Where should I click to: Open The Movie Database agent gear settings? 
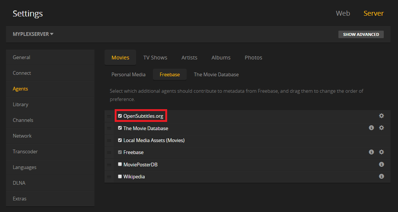[381, 128]
